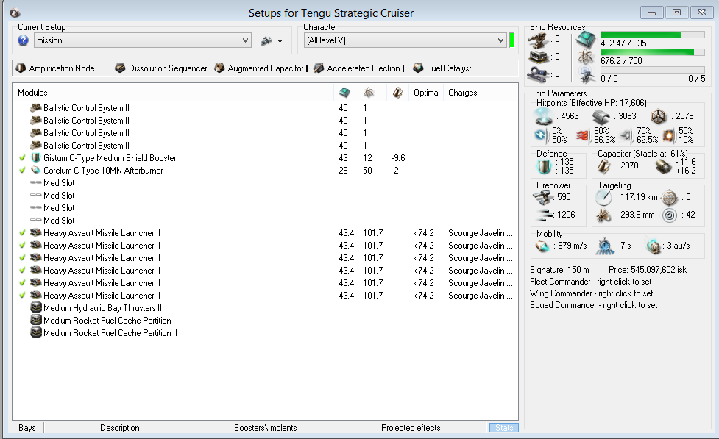Open the ship setup tools icon button

266,40
